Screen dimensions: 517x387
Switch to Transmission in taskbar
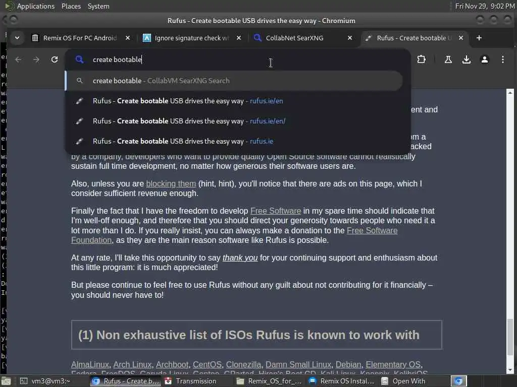point(196,381)
